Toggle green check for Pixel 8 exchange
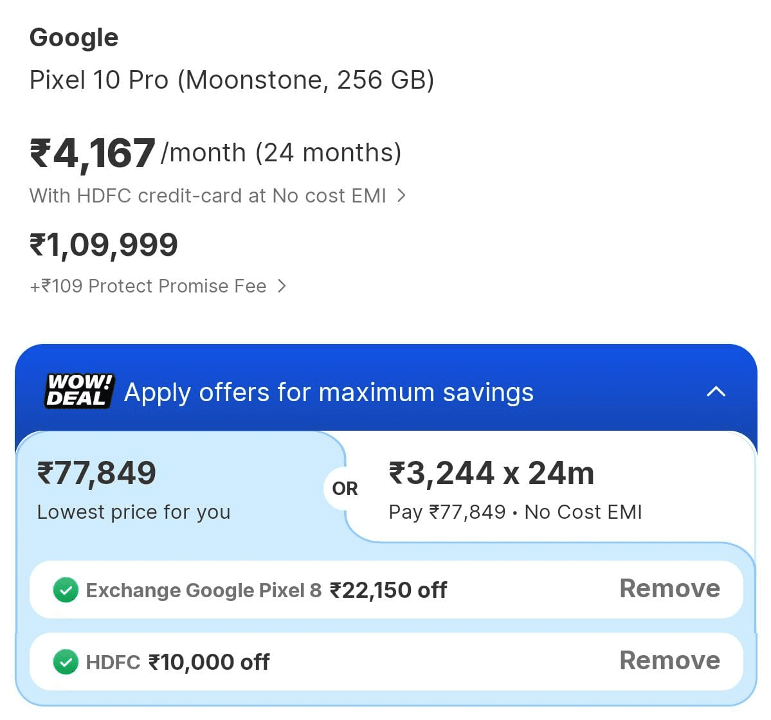The width and height of the screenshot is (771, 720). [66, 590]
